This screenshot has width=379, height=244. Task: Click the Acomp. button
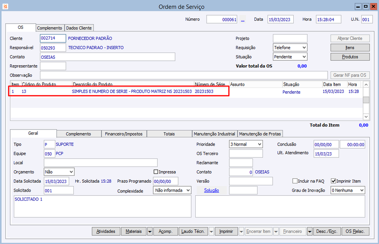point(165,231)
